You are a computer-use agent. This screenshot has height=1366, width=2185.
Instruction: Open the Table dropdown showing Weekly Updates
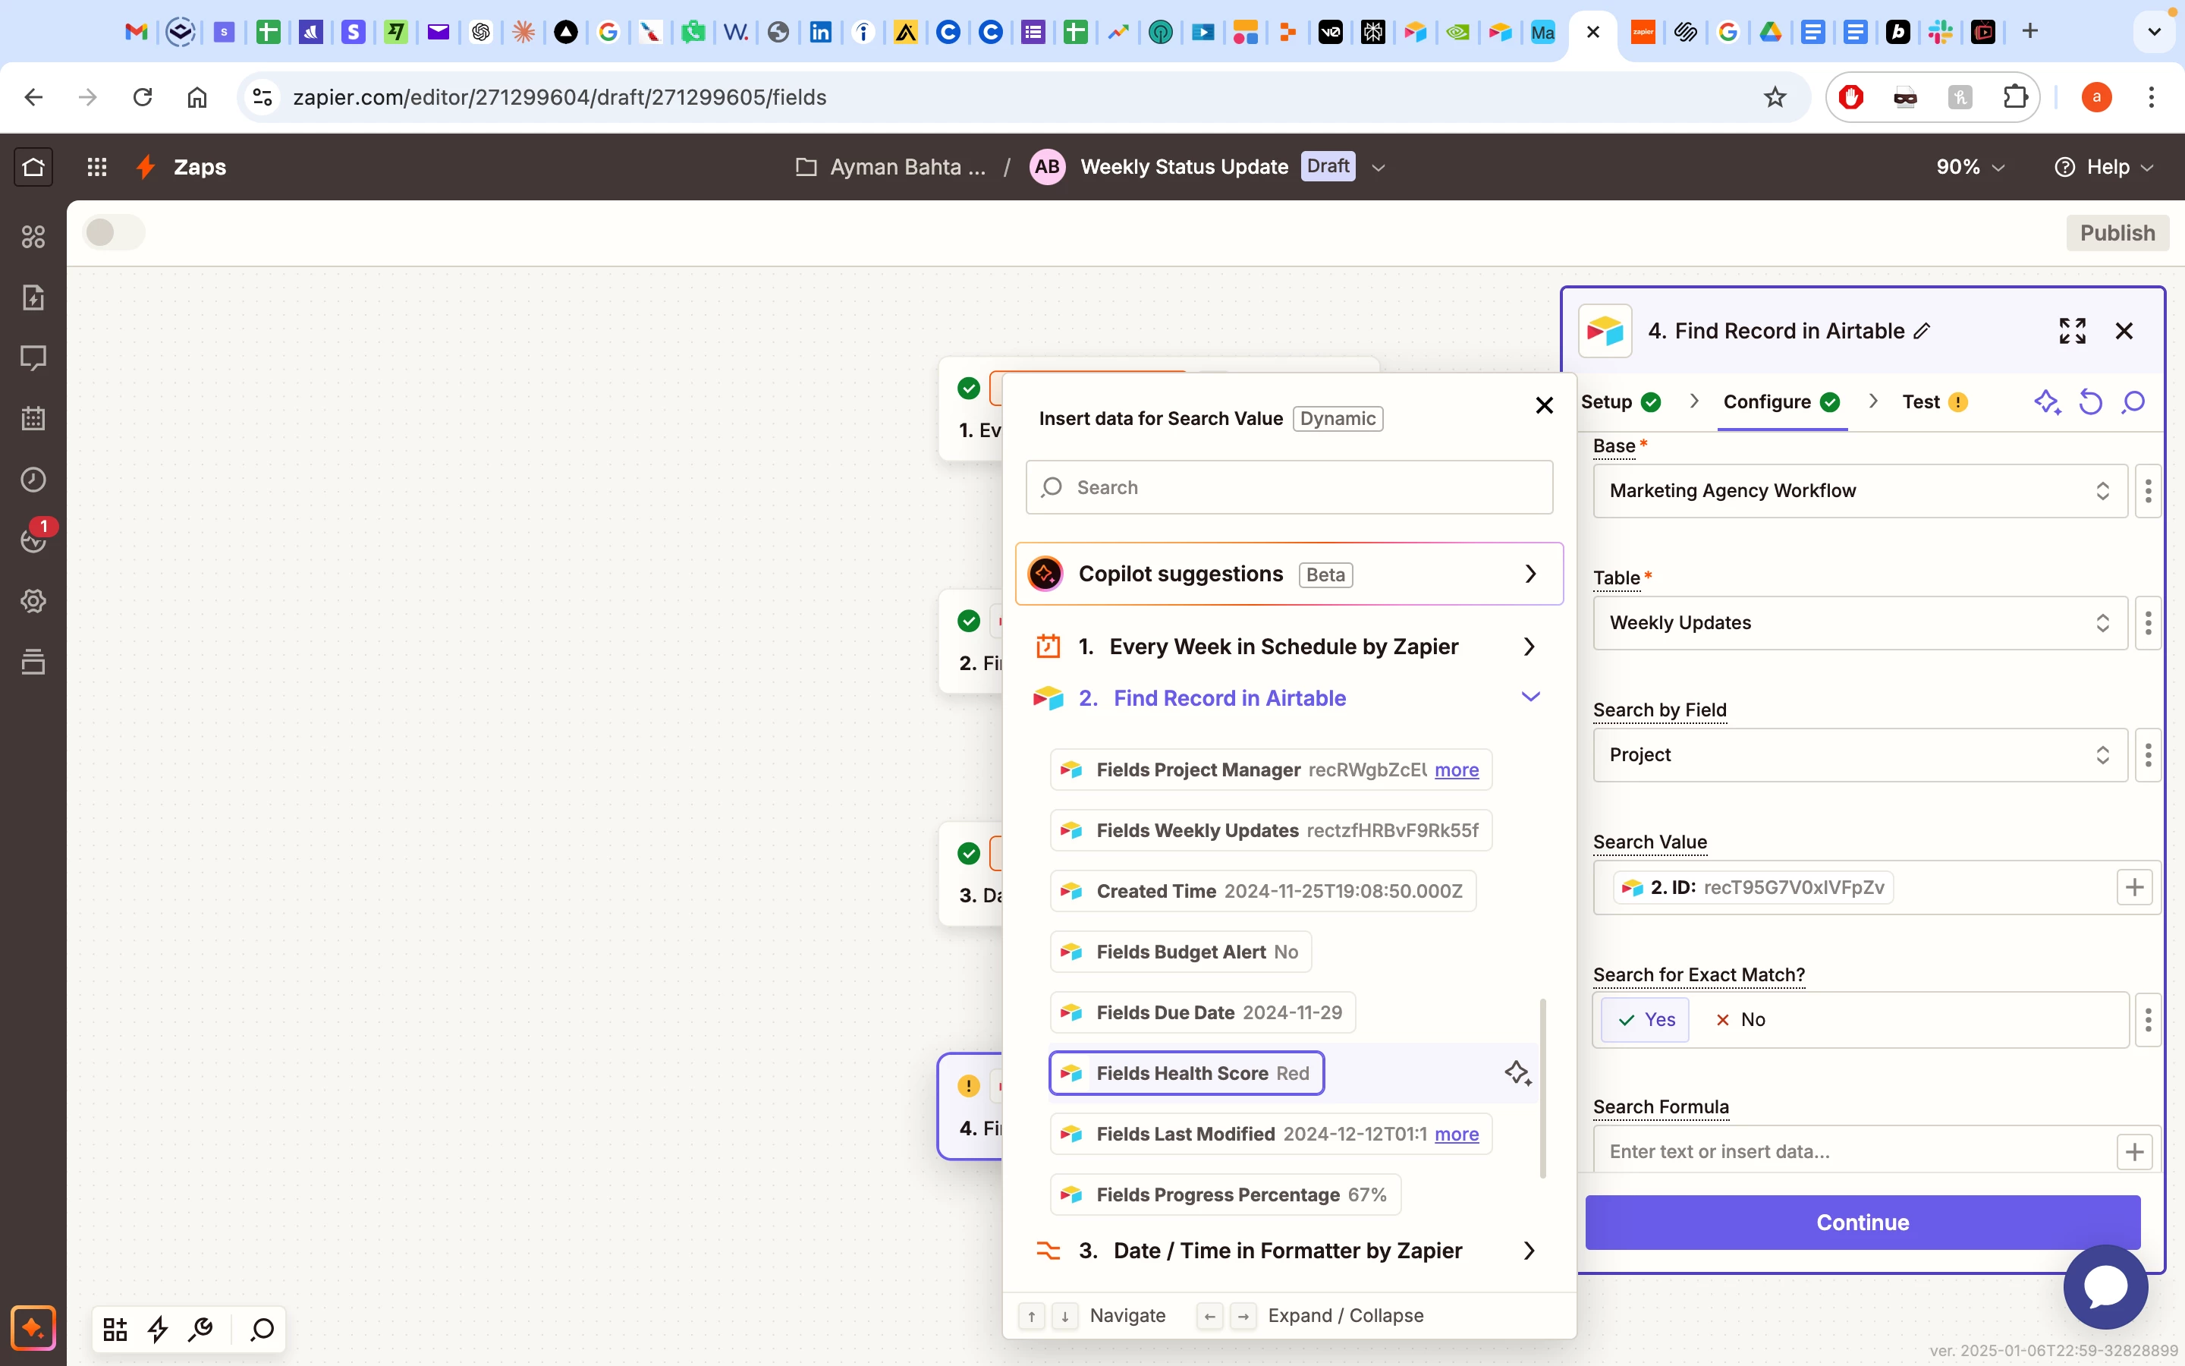1859,622
